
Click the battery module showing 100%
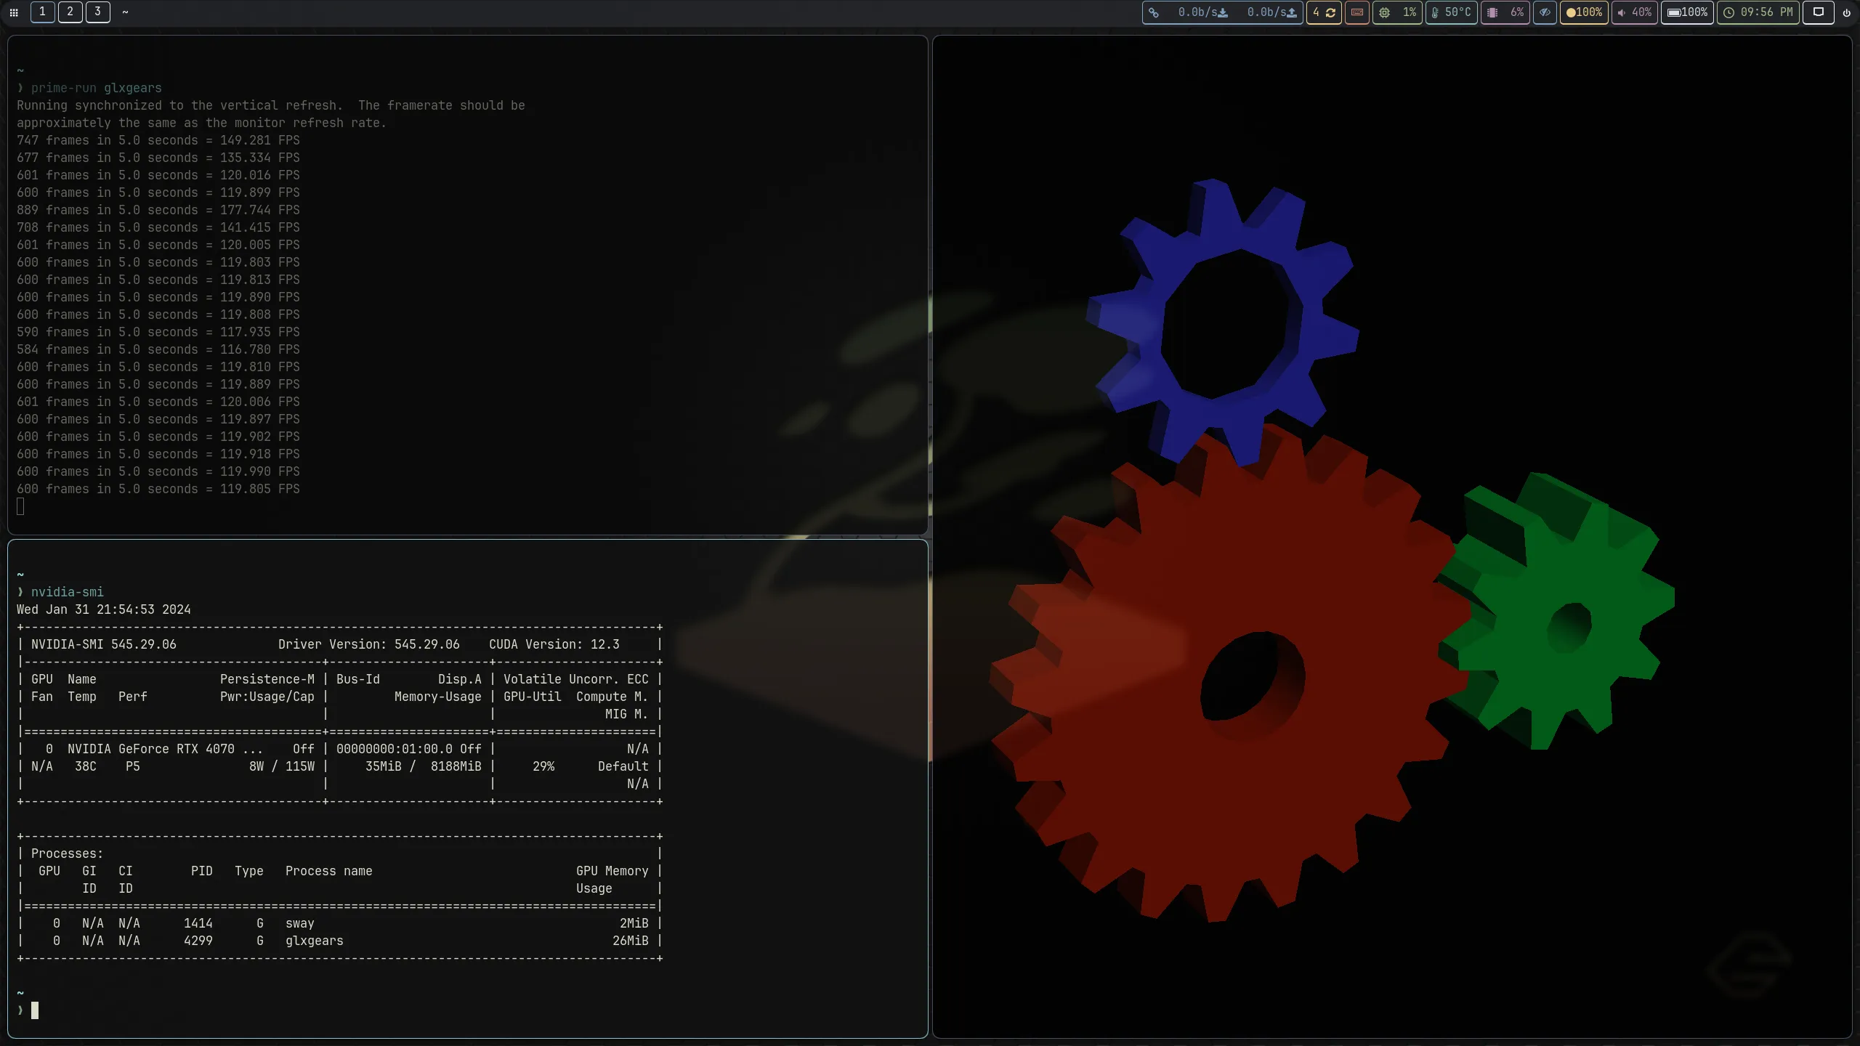tap(1687, 12)
